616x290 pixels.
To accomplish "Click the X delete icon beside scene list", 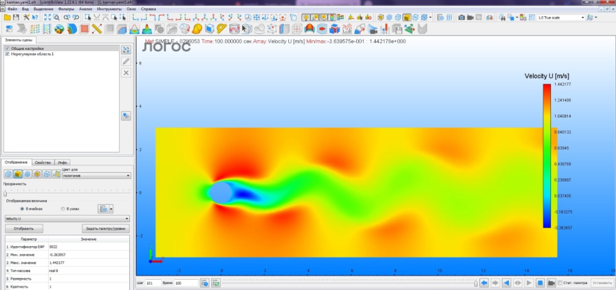I will coord(126,73).
